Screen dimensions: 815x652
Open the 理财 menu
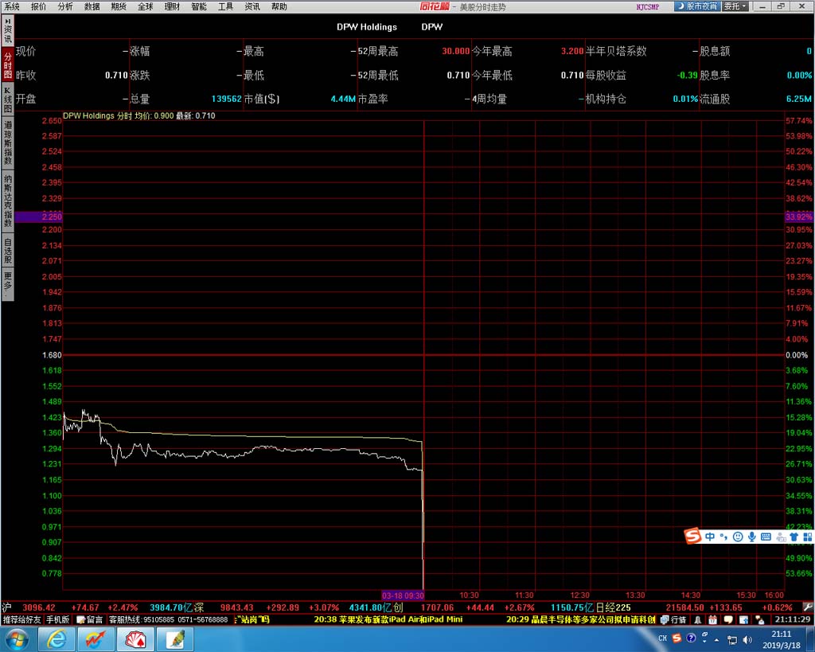[x=172, y=6]
